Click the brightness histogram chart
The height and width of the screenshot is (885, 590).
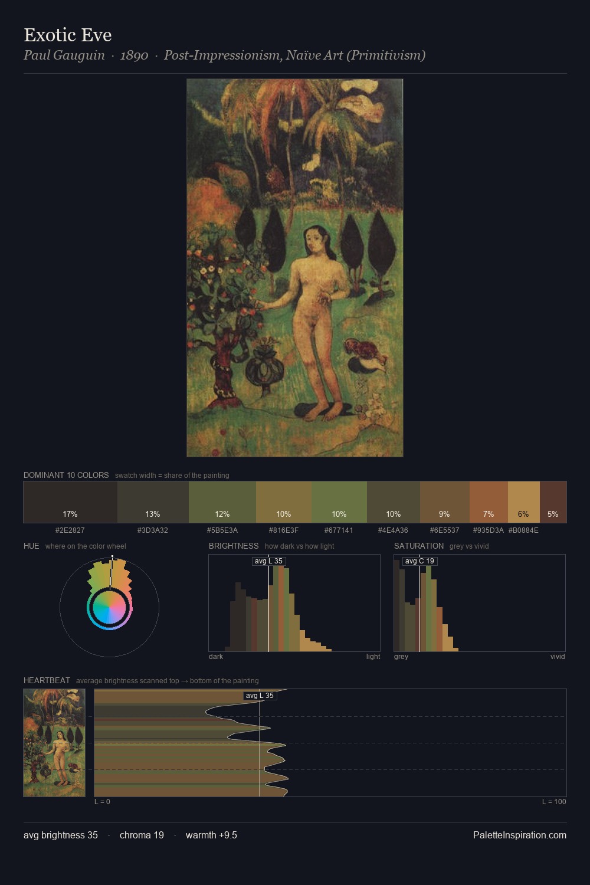(x=294, y=603)
